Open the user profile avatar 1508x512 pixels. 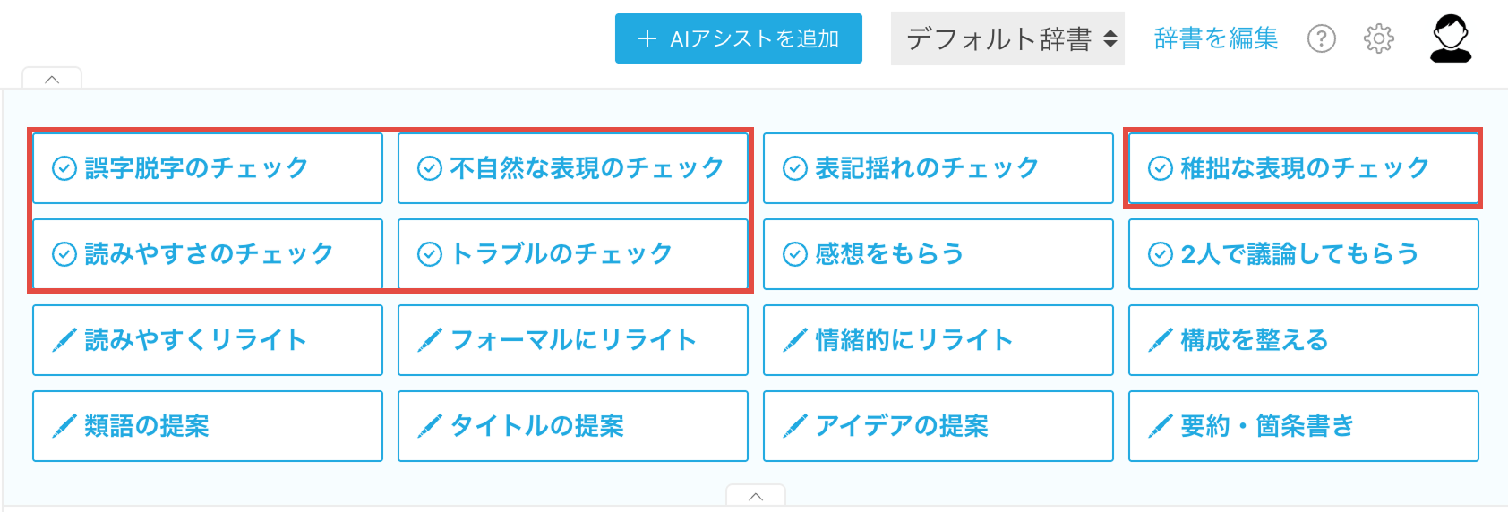point(1450,38)
